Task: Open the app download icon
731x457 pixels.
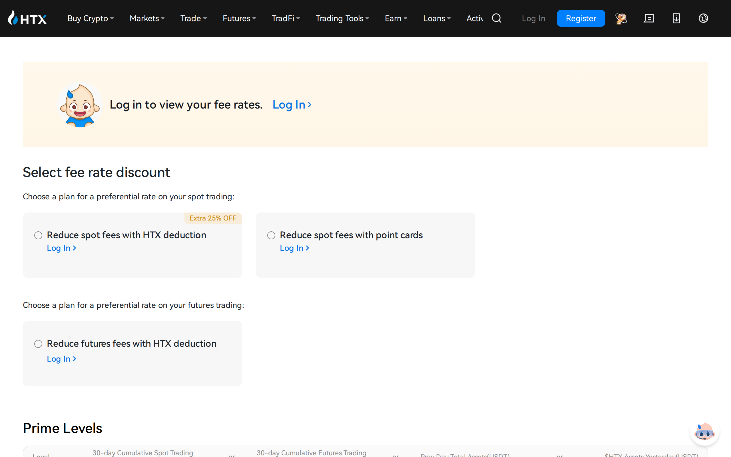Action: coord(676,19)
